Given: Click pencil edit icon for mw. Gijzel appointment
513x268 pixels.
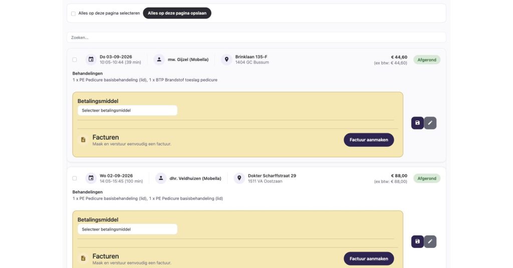Looking at the screenshot, I should tap(430, 123).
